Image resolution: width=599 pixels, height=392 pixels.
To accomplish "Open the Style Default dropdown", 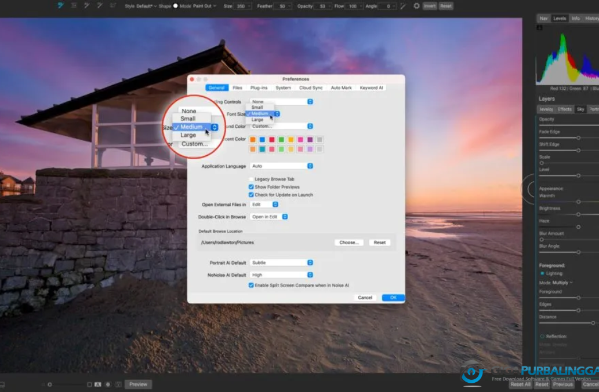I will coord(146,6).
